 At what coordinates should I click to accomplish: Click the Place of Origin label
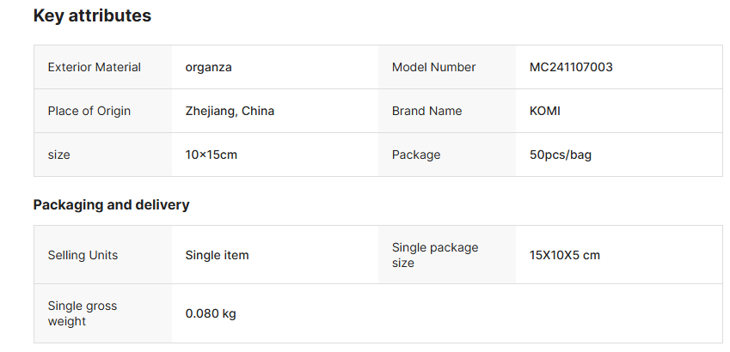pyautogui.click(x=89, y=111)
